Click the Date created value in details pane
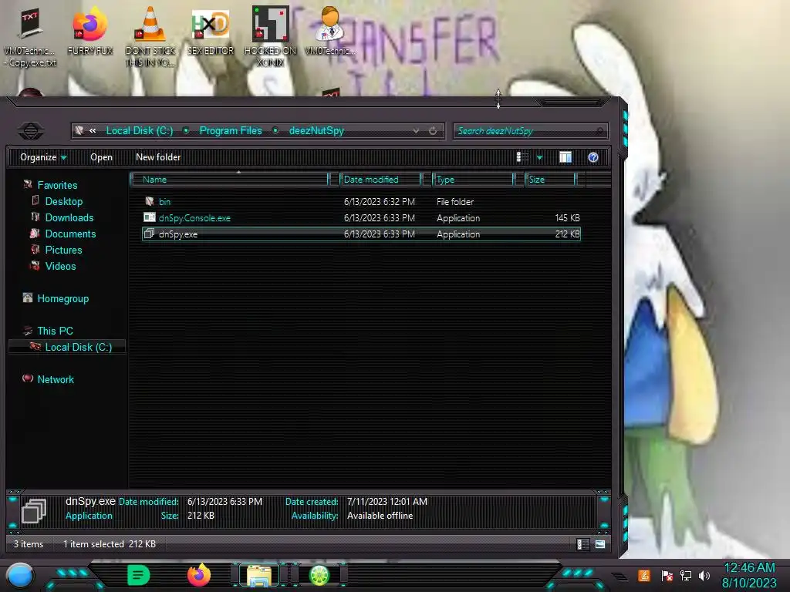Screen dimensions: 790x592 click(x=387, y=501)
